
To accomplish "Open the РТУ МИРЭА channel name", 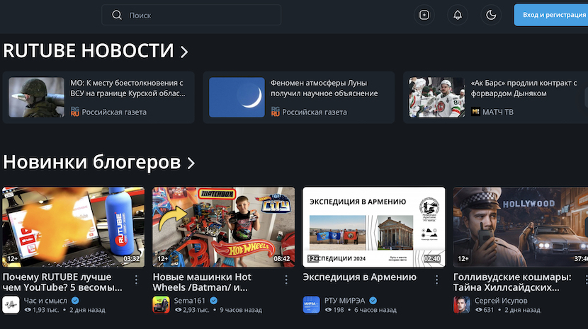I will pyautogui.click(x=344, y=301).
